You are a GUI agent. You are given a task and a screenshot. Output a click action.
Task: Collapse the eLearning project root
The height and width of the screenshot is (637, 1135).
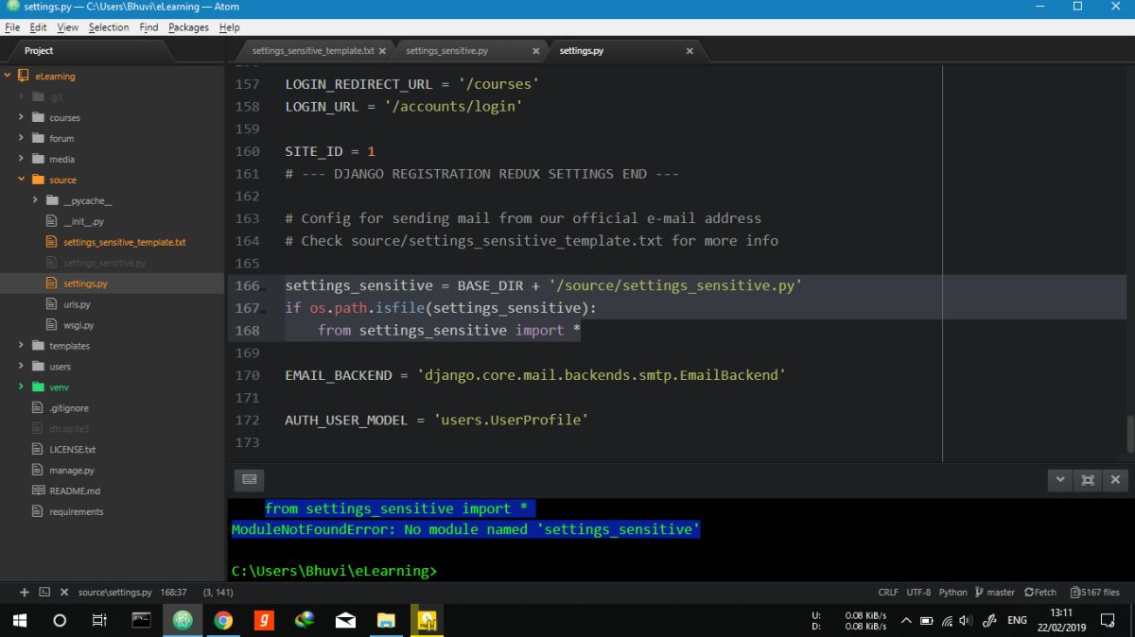tap(8, 76)
